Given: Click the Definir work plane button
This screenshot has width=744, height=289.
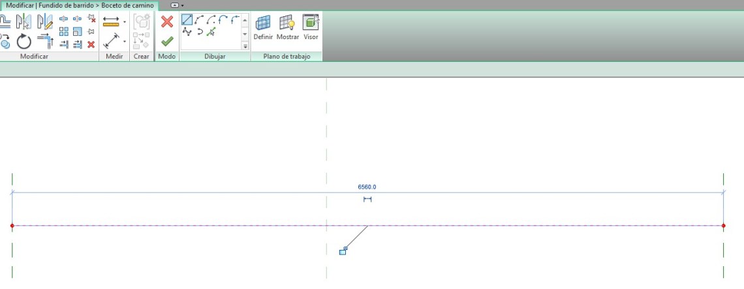Looking at the screenshot, I should tap(263, 27).
